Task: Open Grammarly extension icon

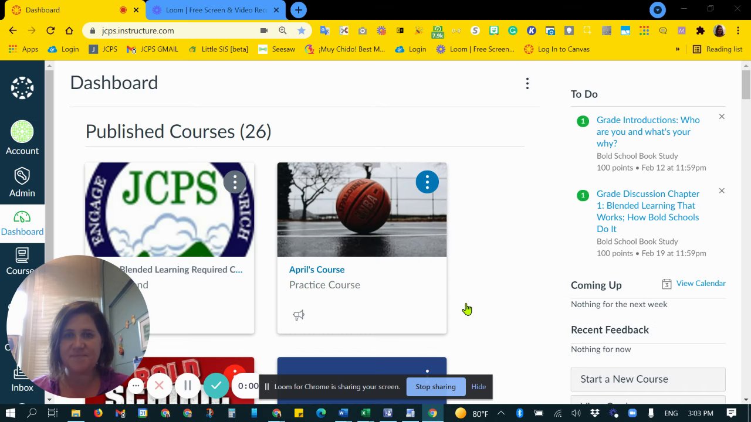Action: point(513,30)
